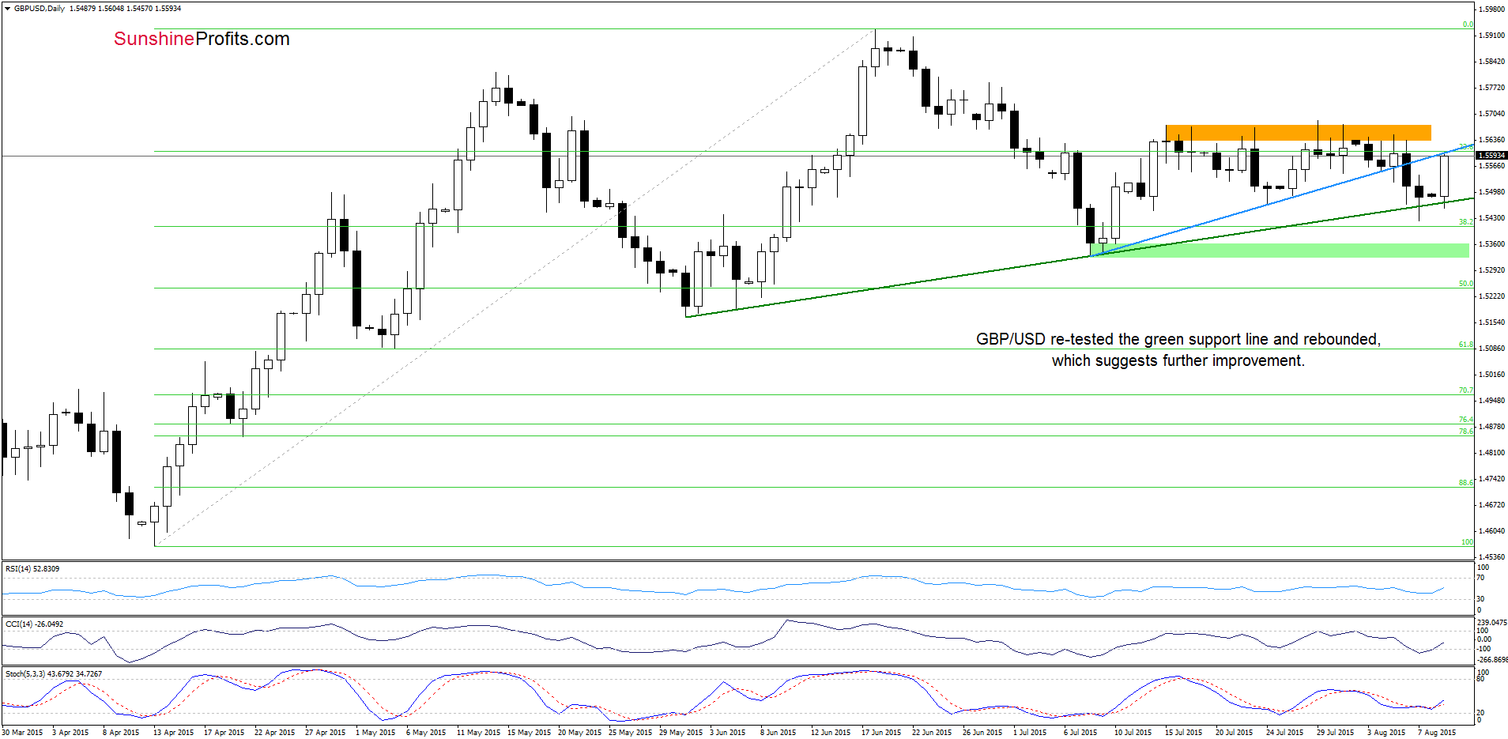Click the 1.46040 price axis label
1508x739 pixels.
pyautogui.click(x=1491, y=531)
